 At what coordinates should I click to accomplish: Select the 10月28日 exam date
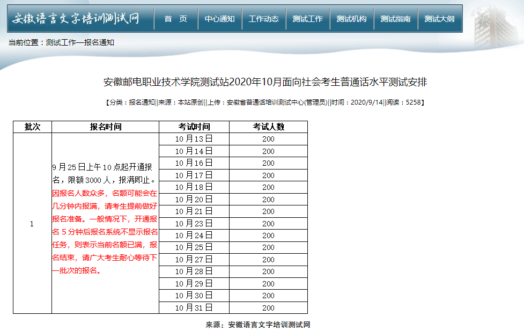pyautogui.click(x=194, y=271)
